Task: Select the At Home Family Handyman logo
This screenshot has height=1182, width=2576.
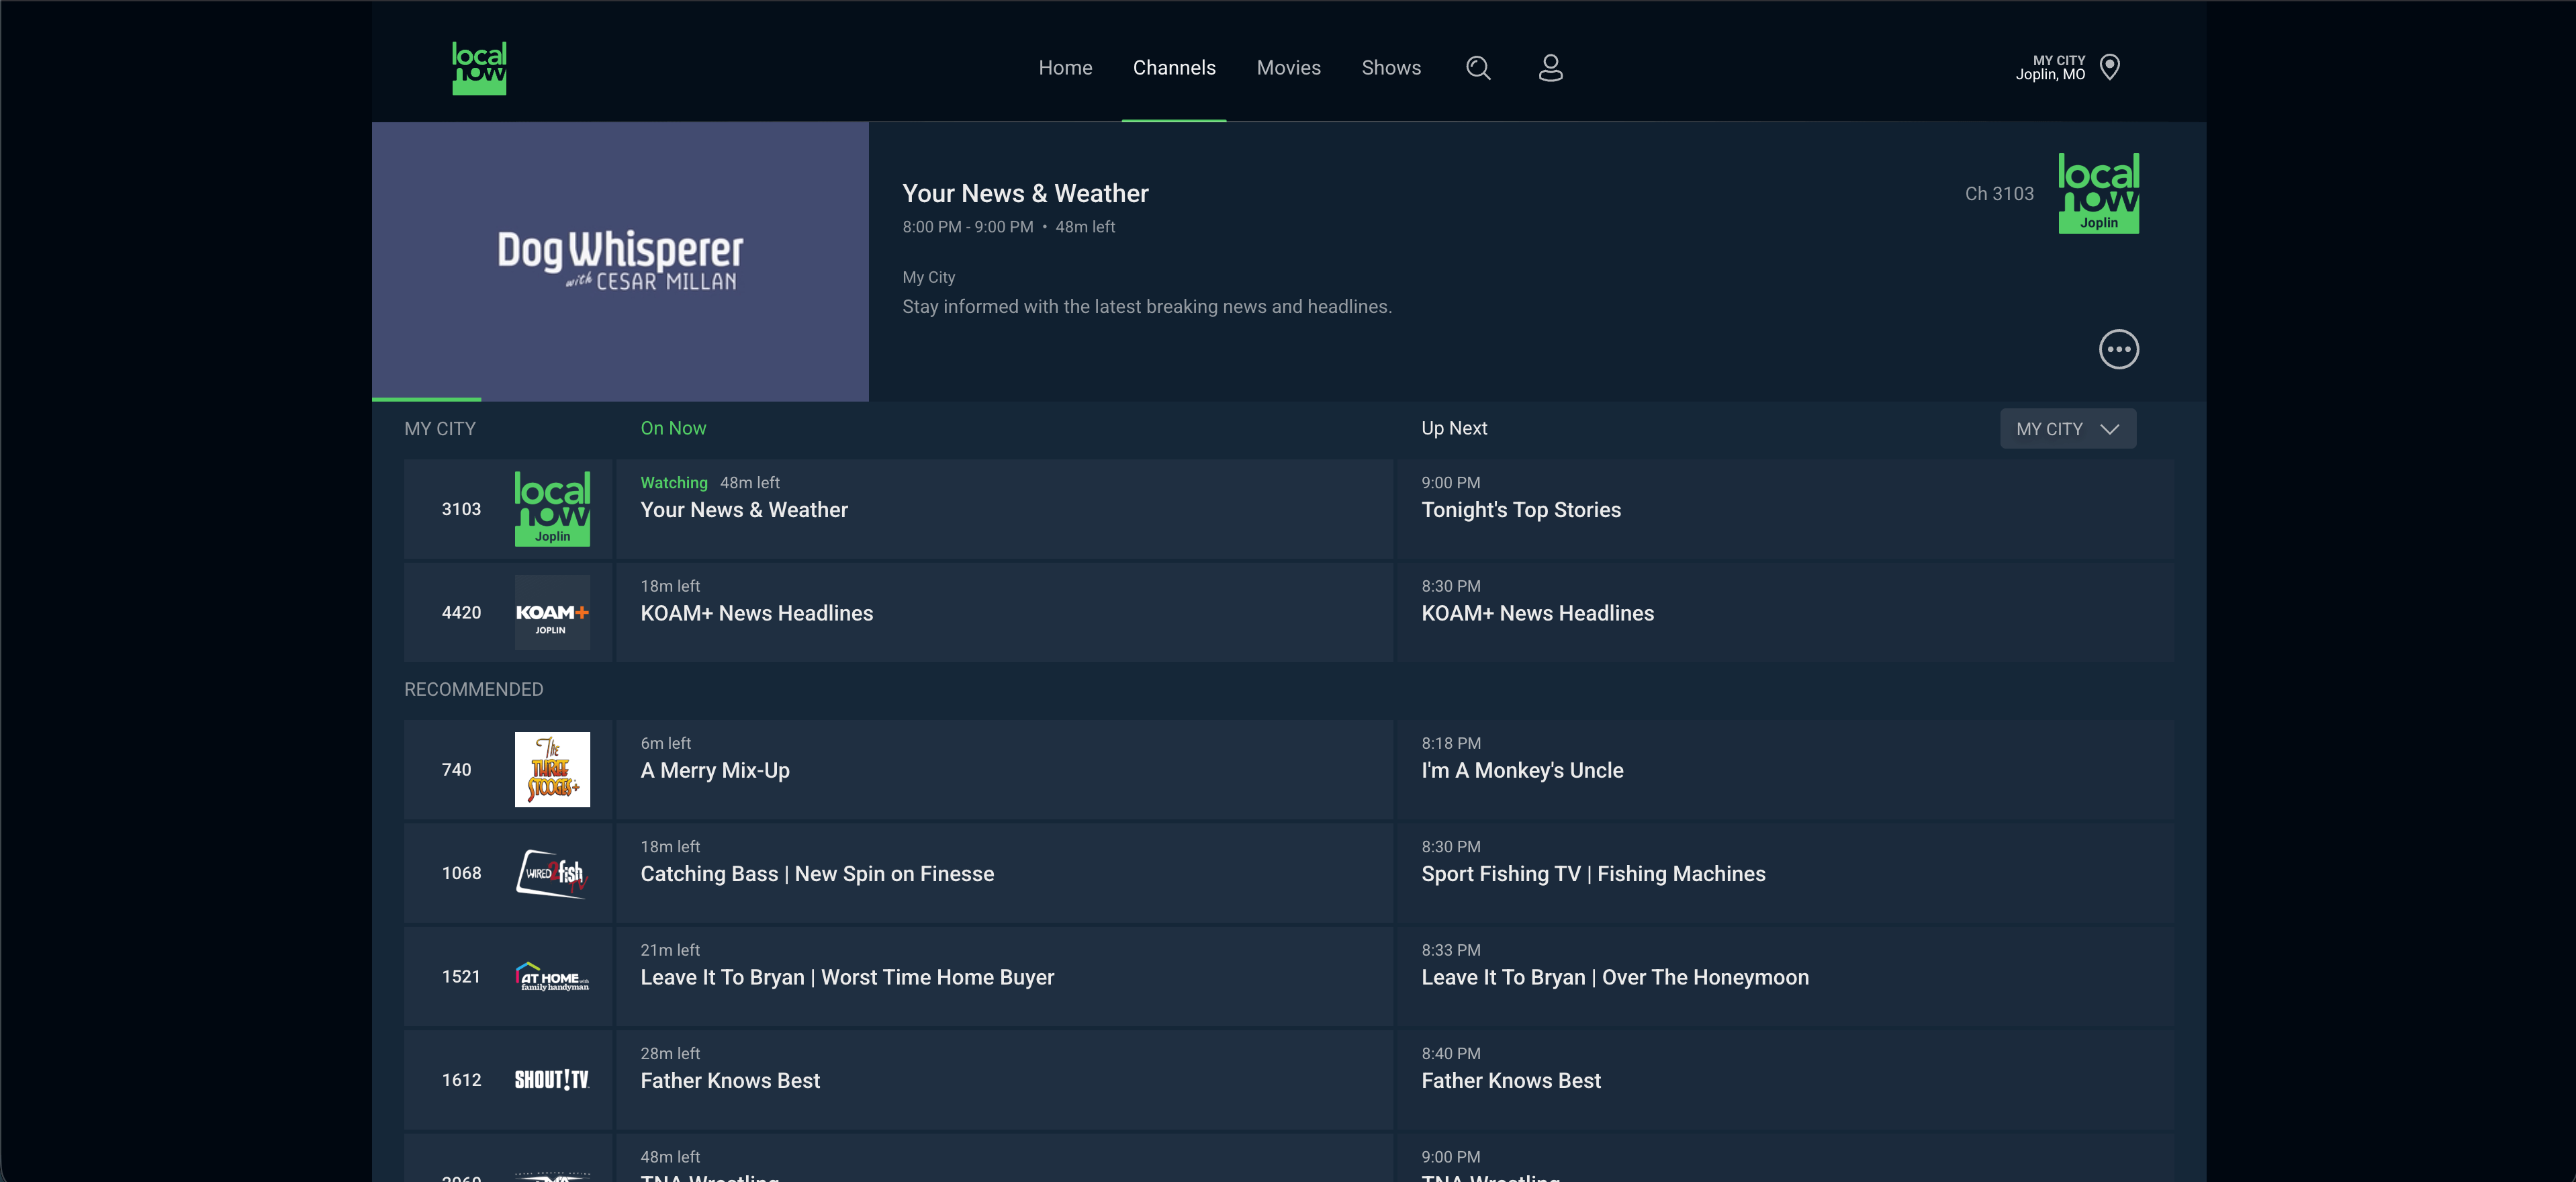Action: (x=552, y=977)
